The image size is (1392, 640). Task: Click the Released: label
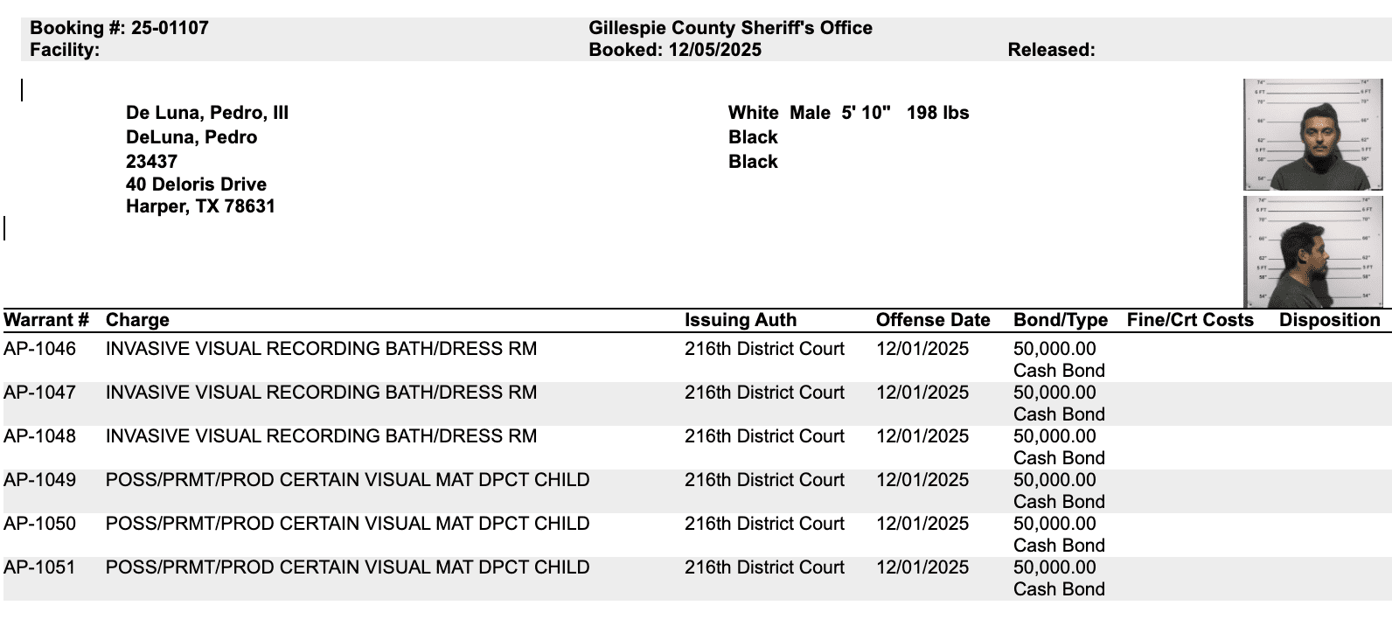(x=1051, y=50)
